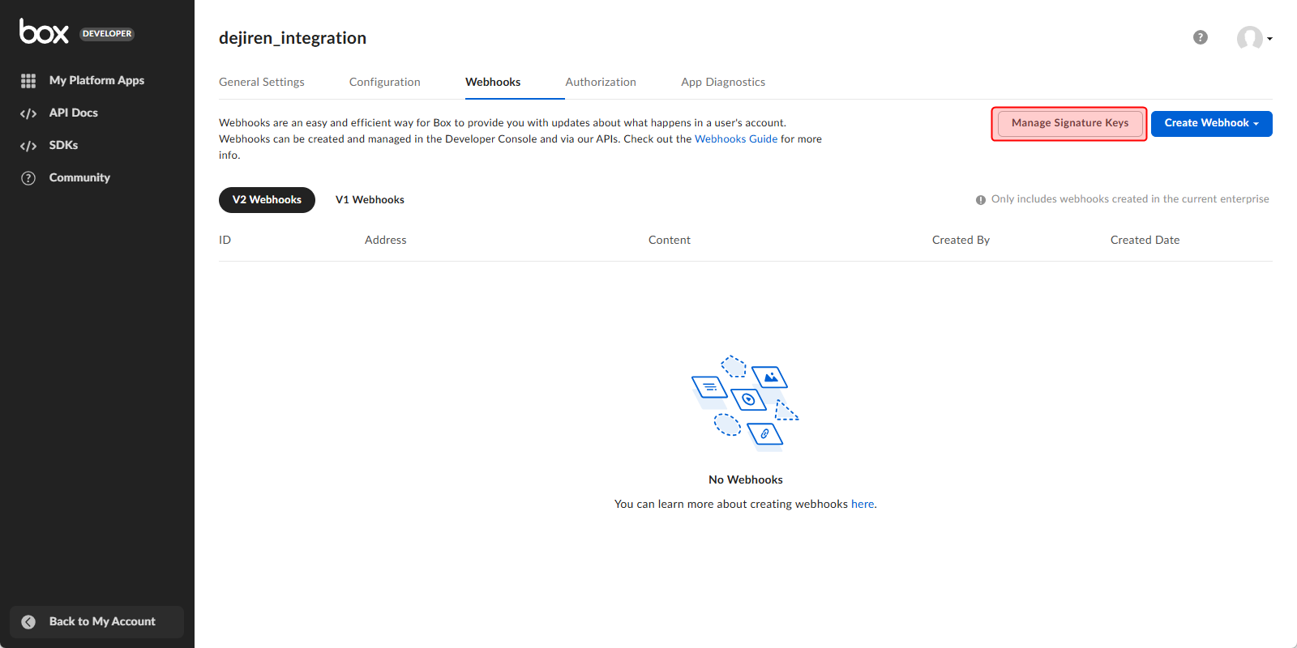Click Manage Signature Keys button
Image resolution: width=1297 pixels, height=648 pixels.
(1070, 123)
